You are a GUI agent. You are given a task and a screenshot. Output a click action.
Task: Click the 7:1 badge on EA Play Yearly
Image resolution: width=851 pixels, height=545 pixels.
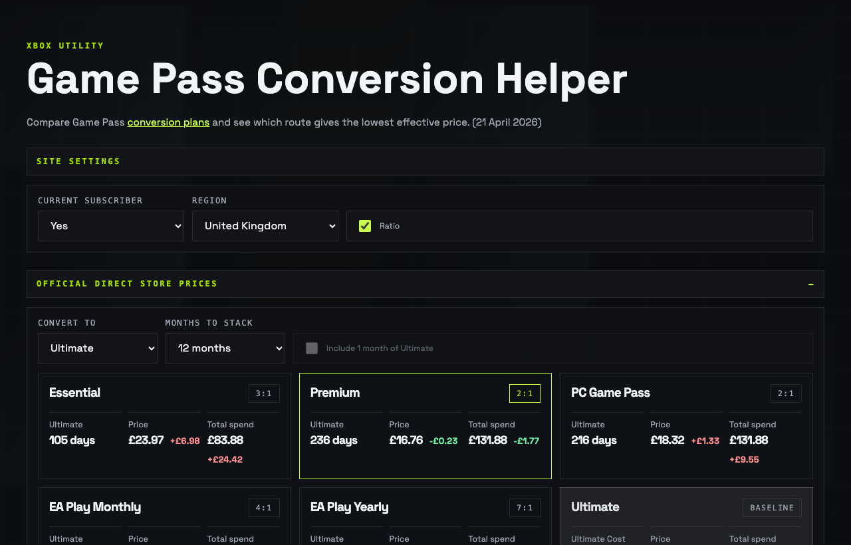tap(525, 508)
